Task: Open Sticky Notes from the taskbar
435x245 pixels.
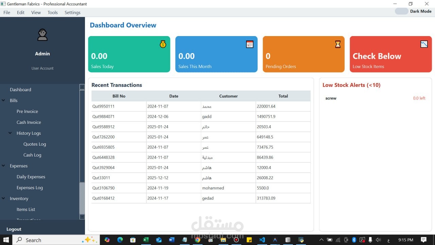Action: point(249,240)
